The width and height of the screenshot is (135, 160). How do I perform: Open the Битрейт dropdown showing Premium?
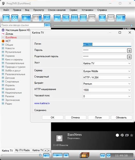click(x=107, y=84)
